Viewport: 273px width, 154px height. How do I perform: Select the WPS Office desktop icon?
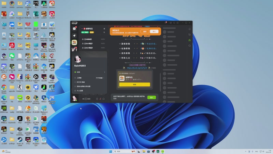tap(28, 25)
